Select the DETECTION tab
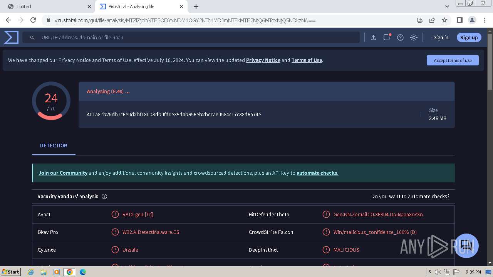This screenshot has height=277, width=493. [54, 146]
